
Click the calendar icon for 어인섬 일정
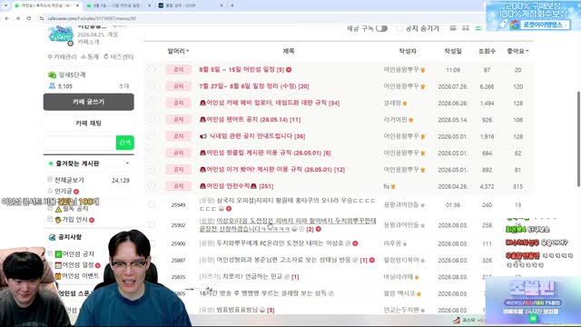(x=58, y=265)
